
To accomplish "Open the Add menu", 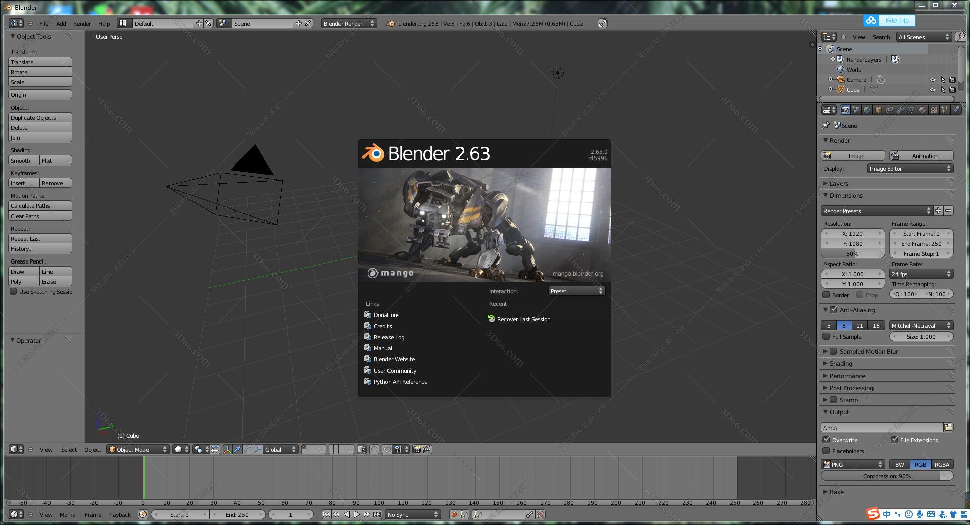I will point(61,23).
